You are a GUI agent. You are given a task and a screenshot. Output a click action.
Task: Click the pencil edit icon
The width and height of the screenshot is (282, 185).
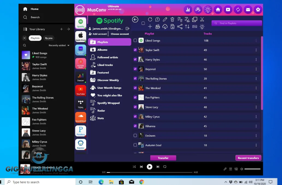165,19
